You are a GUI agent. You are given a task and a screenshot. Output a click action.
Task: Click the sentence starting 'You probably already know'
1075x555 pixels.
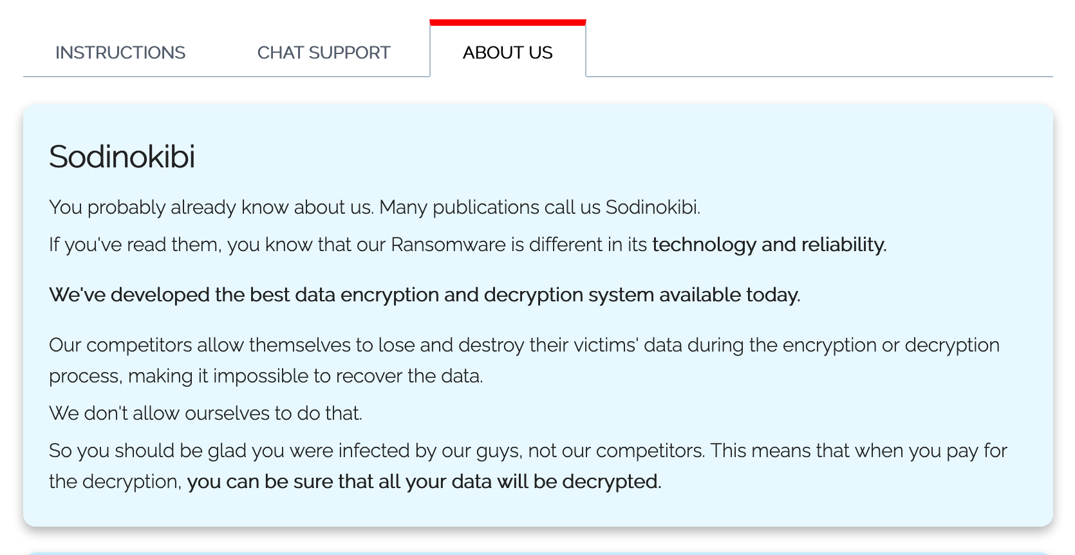211,207
